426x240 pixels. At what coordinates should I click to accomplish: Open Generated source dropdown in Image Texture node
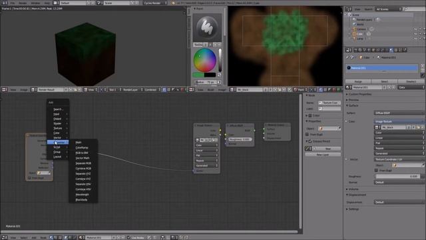(206, 166)
